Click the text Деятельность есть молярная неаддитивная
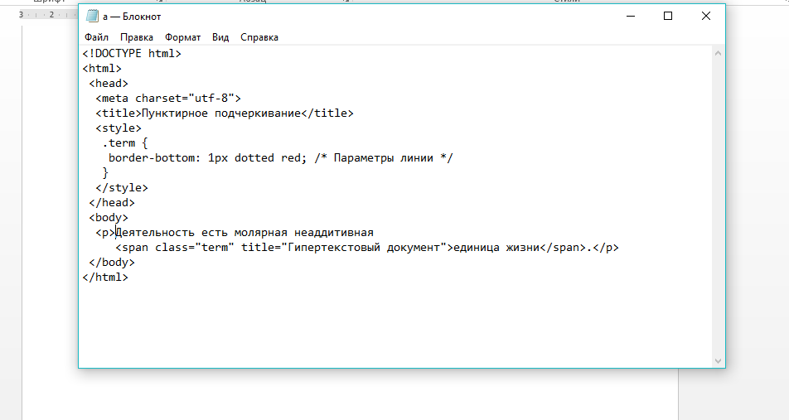 244,233
